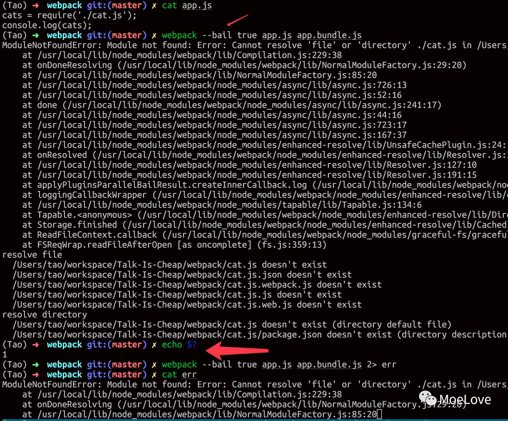Viewport: 508px width, 421px height.
Task: Click the 'at onResolved' stack trace line
Action: click(265, 155)
